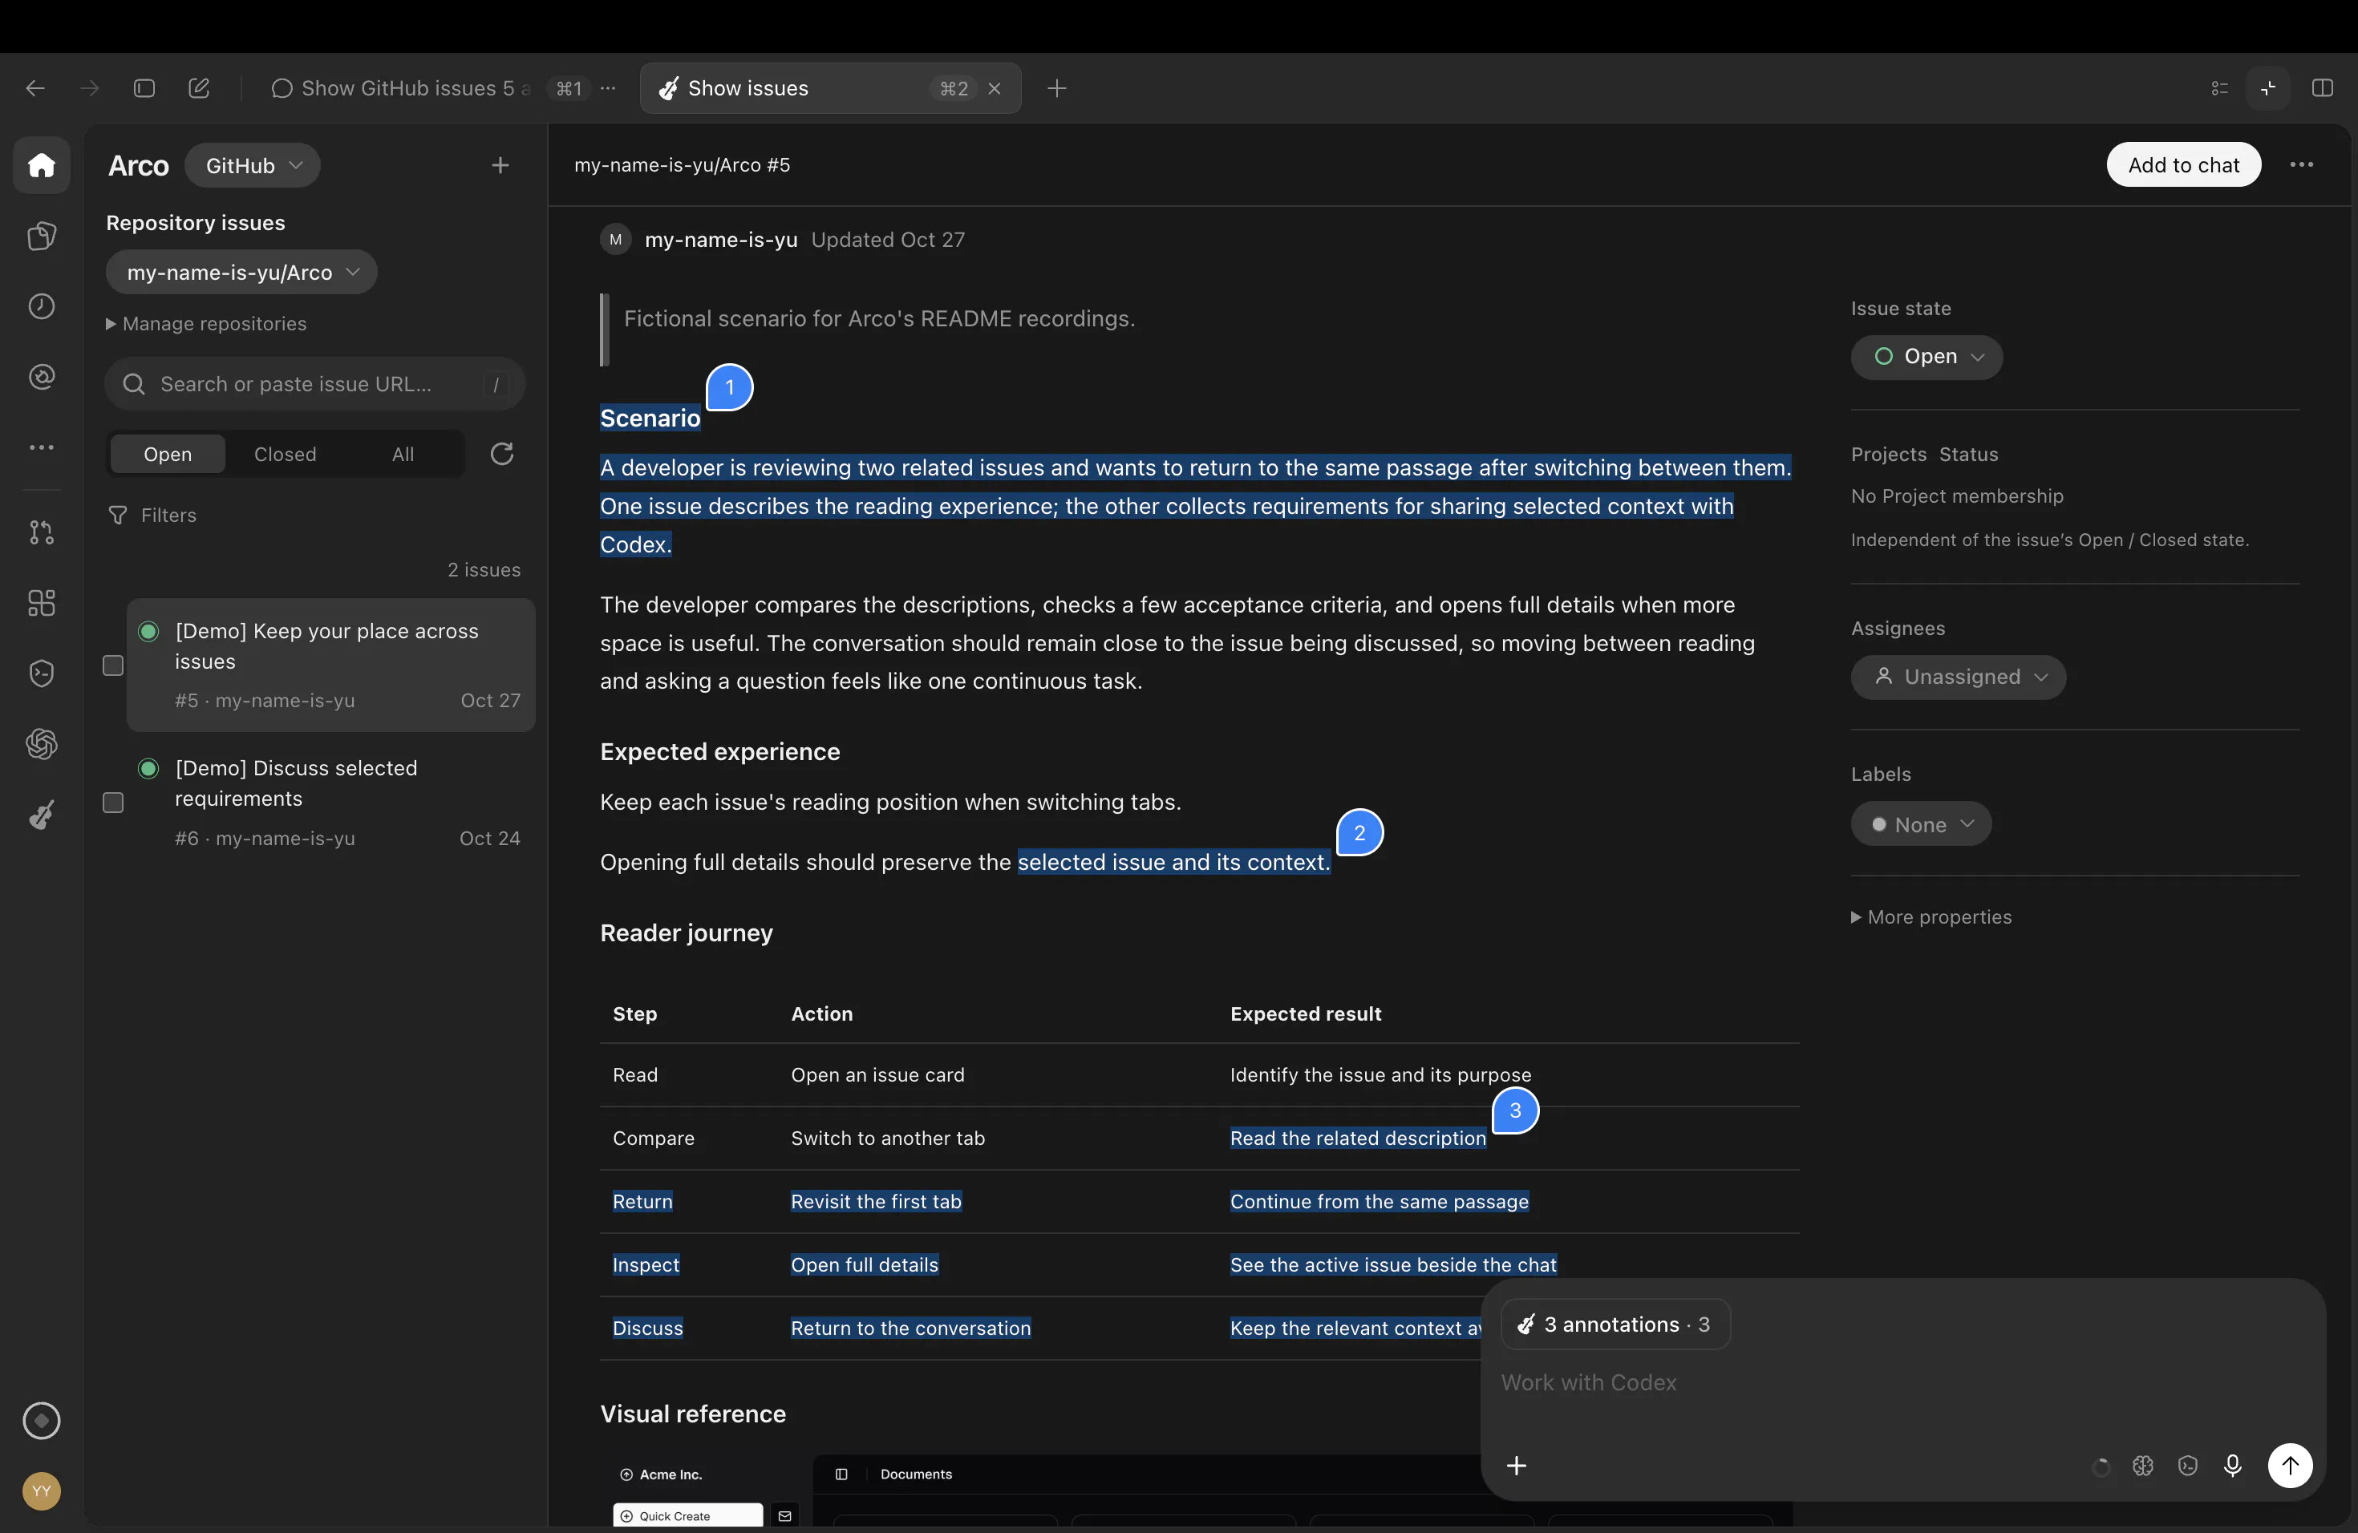The width and height of the screenshot is (2358, 1533).
Task: Click the three-dots more icon in left rail
Action: pyautogui.click(x=42, y=447)
